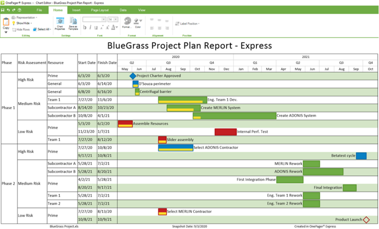Image resolution: width=379 pixels, height=229 pixels.
Task: Click the Snapshot Date footer text
Action: click(189, 227)
